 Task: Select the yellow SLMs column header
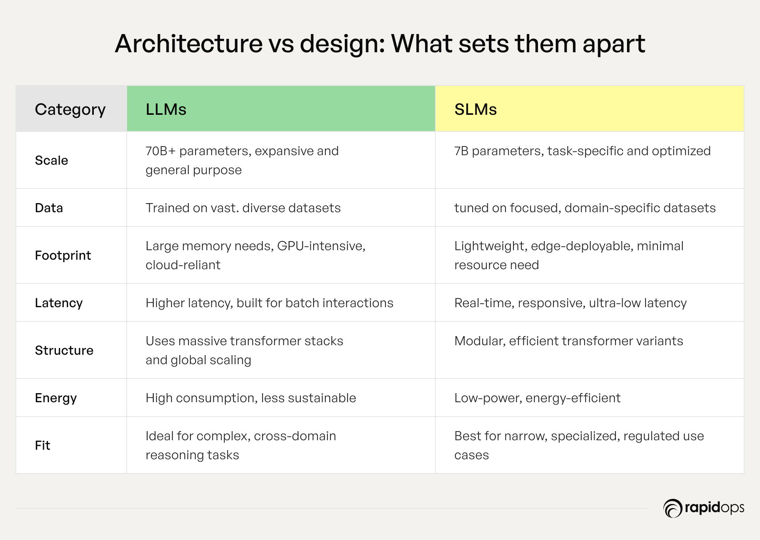coord(590,109)
